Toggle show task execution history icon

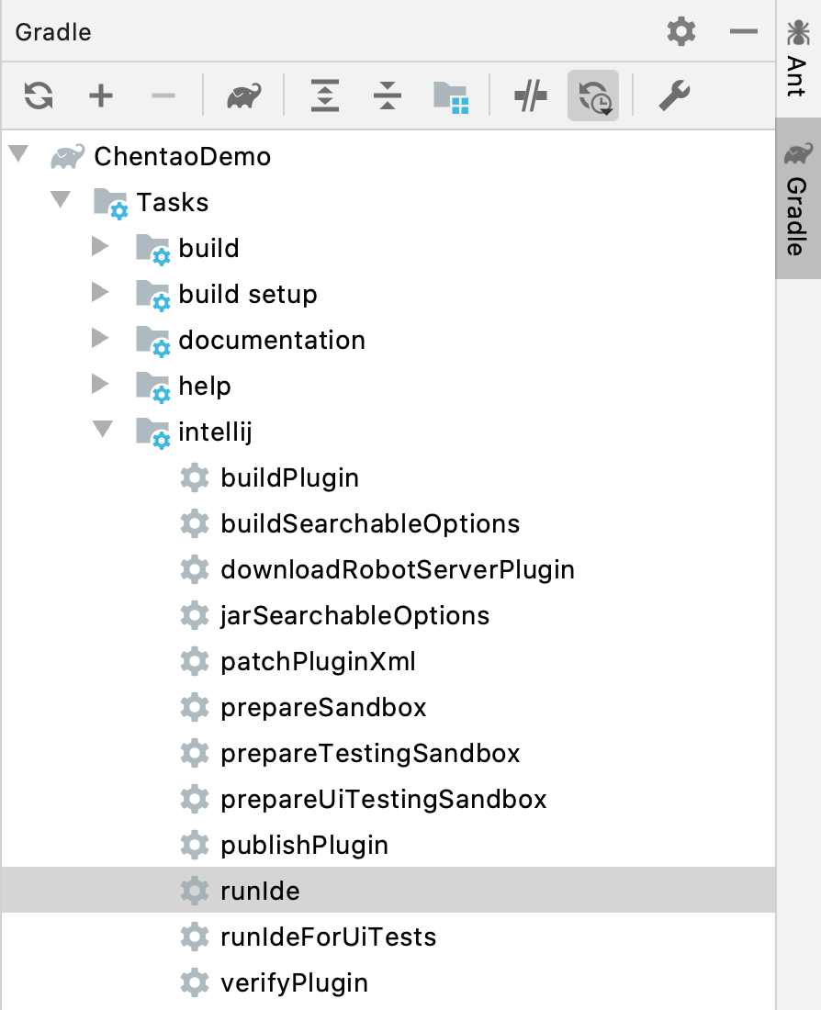592,95
